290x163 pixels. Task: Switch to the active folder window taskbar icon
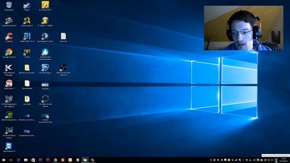coord(85,160)
